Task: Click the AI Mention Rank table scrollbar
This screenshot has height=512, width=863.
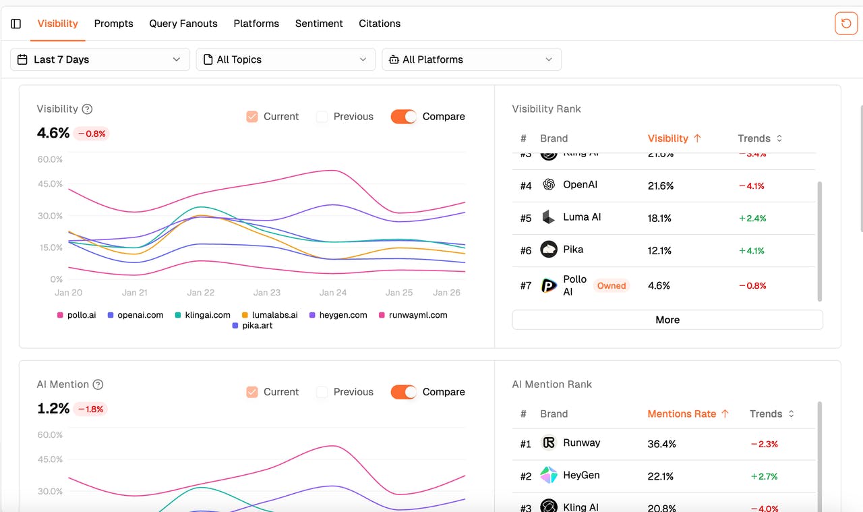Action: (x=820, y=456)
